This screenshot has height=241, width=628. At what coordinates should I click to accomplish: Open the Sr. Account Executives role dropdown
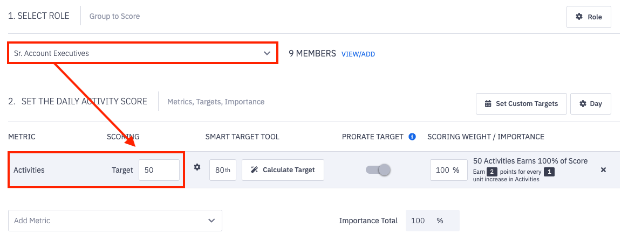[x=142, y=53]
